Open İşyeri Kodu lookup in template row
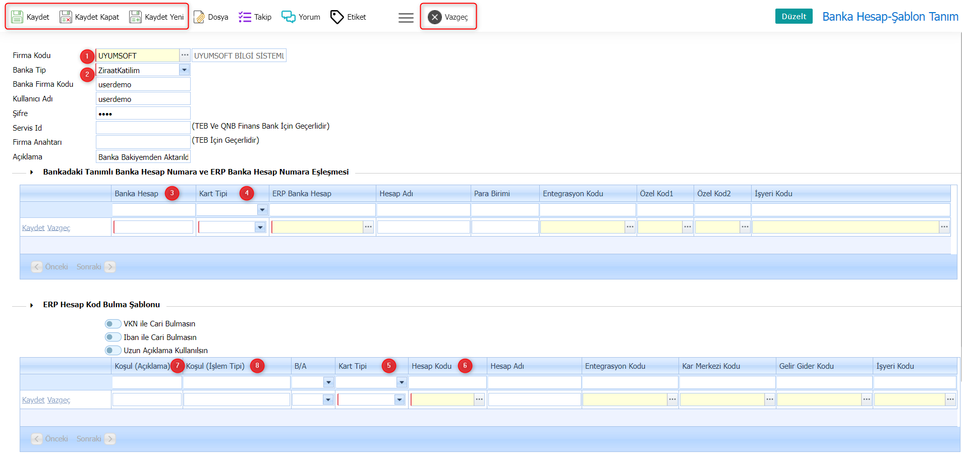 950,400
